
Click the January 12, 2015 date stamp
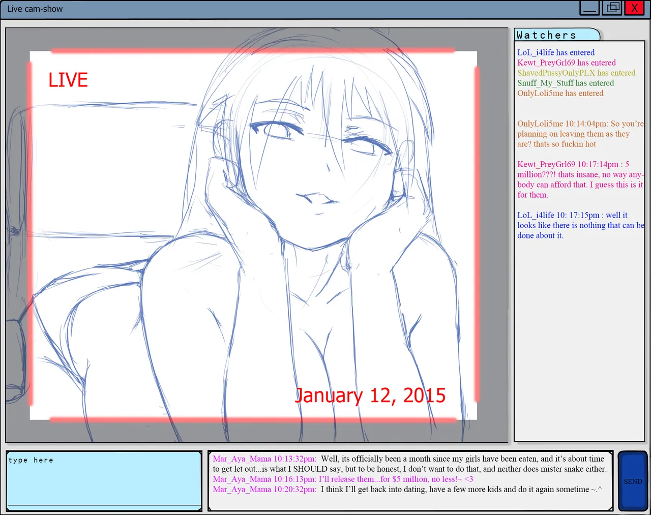pyautogui.click(x=370, y=395)
